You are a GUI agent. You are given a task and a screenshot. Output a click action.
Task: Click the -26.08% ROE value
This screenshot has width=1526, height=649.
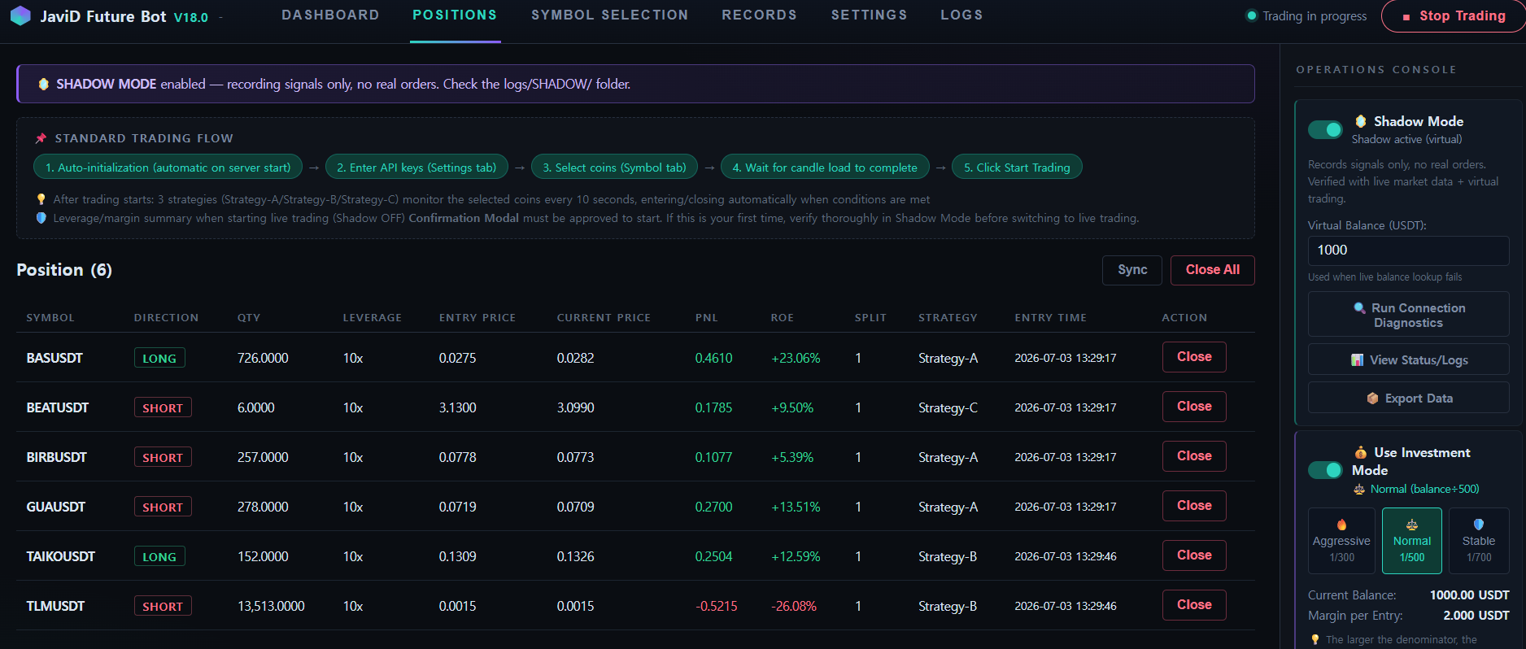point(794,606)
